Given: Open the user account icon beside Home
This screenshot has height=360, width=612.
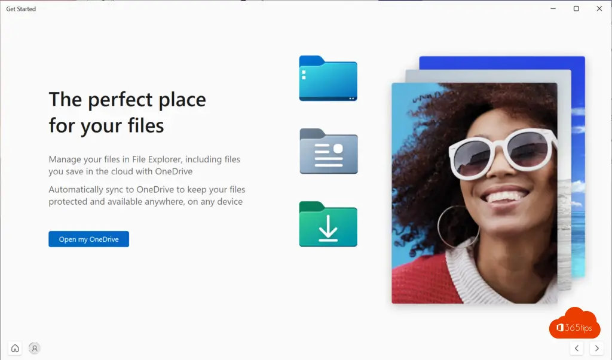Looking at the screenshot, I should tap(35, 348).
